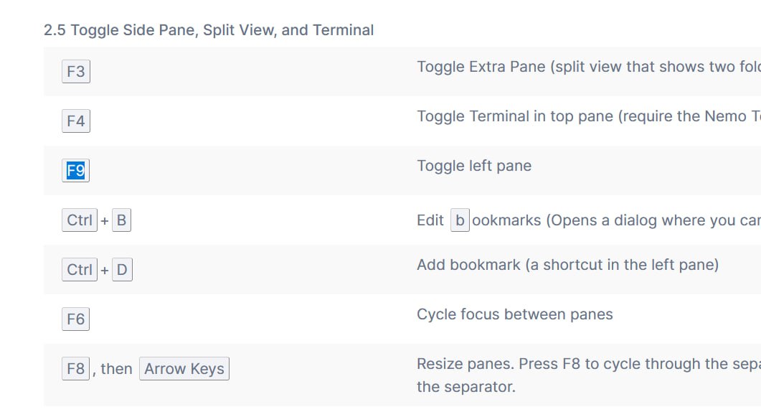Click the Arrow Keys key badge
The height and width of the screenshot is (412, 761).
click(184, 369)
